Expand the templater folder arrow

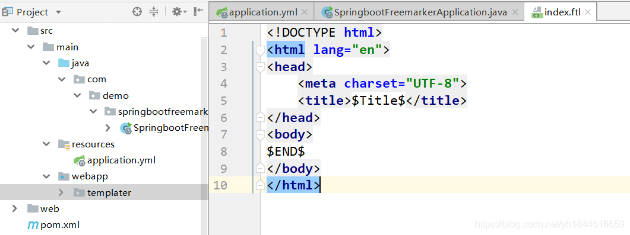click(61, 192)
